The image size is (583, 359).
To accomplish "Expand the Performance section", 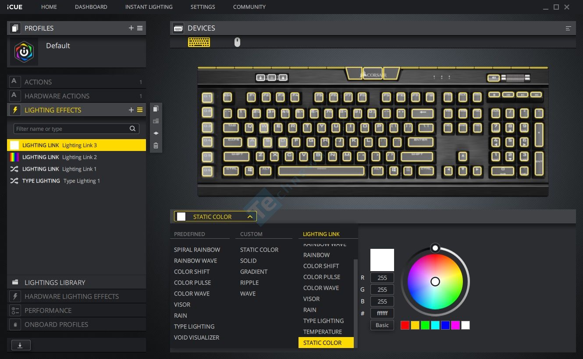I will pos(76,310).
